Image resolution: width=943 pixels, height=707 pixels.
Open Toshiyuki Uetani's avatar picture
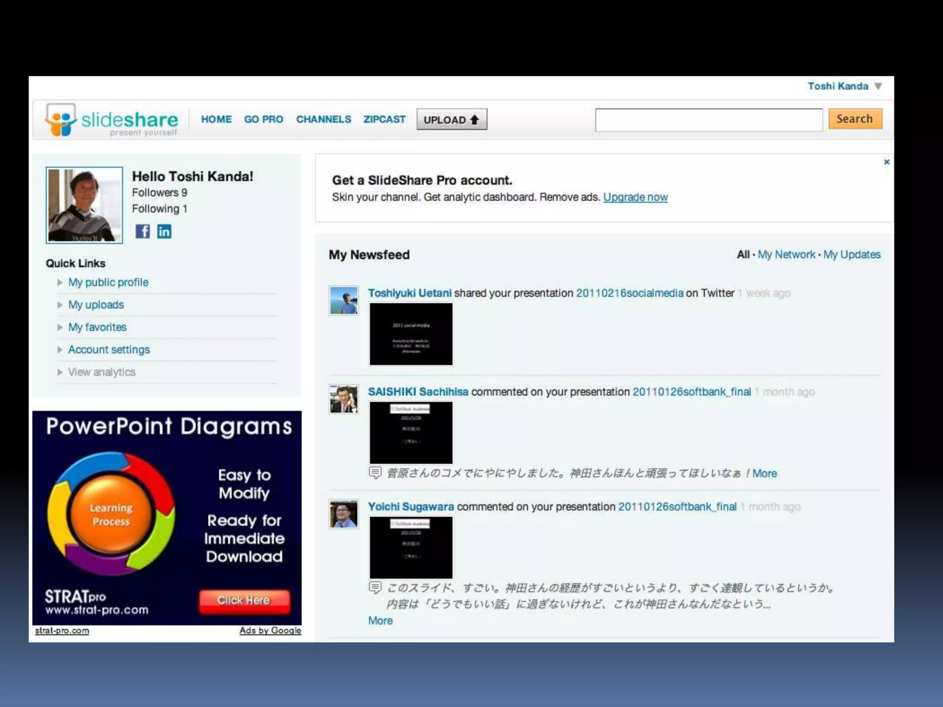point(343,301)
